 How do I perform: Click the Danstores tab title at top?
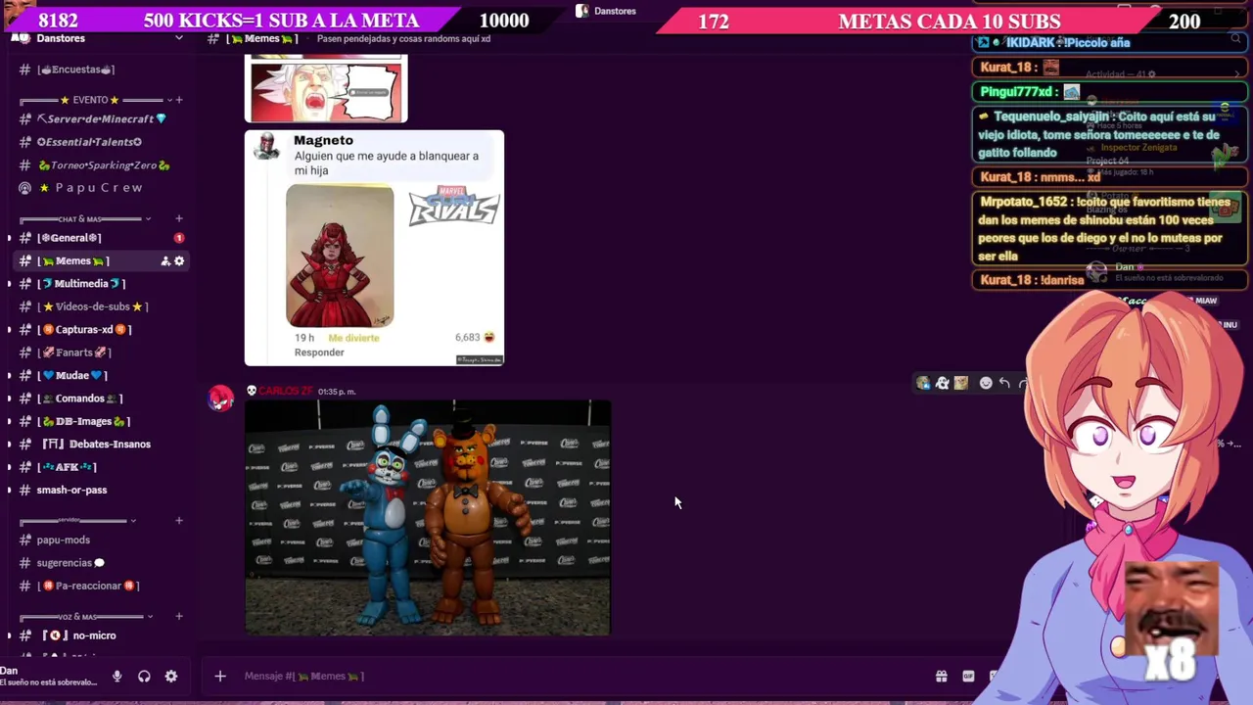(615, 11)
